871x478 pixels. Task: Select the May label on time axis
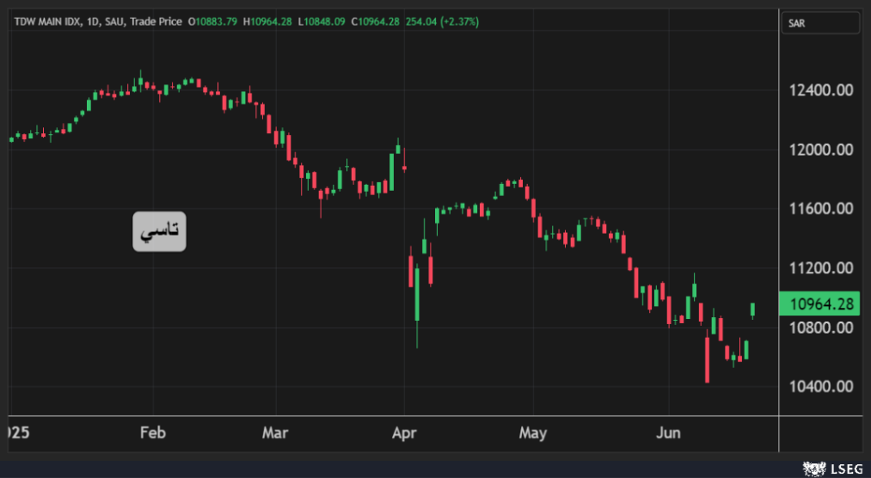pos(533,432)
